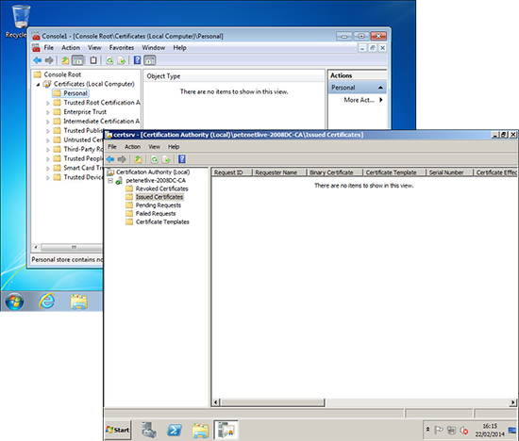Select Failed Requests folder
This screenshot has height=441, width=519.
[x=156, y=213]
